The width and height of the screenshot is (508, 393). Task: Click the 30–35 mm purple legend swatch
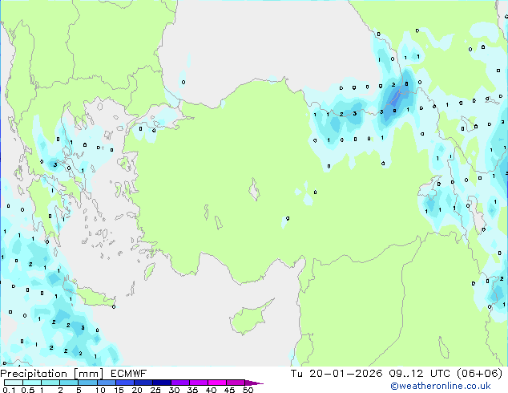coord(180,383)
